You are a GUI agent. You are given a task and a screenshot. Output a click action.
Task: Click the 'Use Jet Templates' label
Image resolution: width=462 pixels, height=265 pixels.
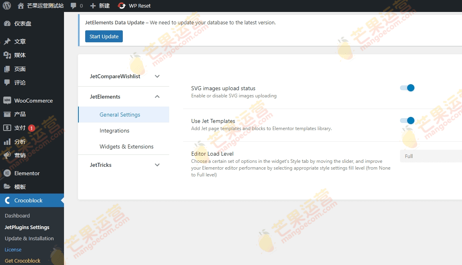click(213, 121)
